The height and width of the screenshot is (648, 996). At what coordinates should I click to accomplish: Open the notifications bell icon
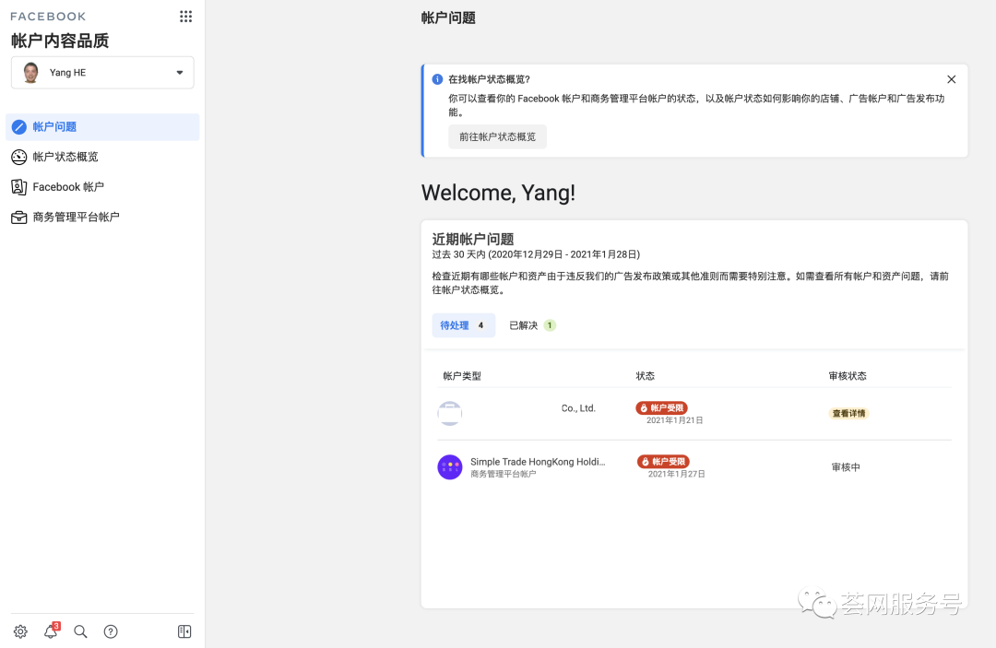[51, 631]
